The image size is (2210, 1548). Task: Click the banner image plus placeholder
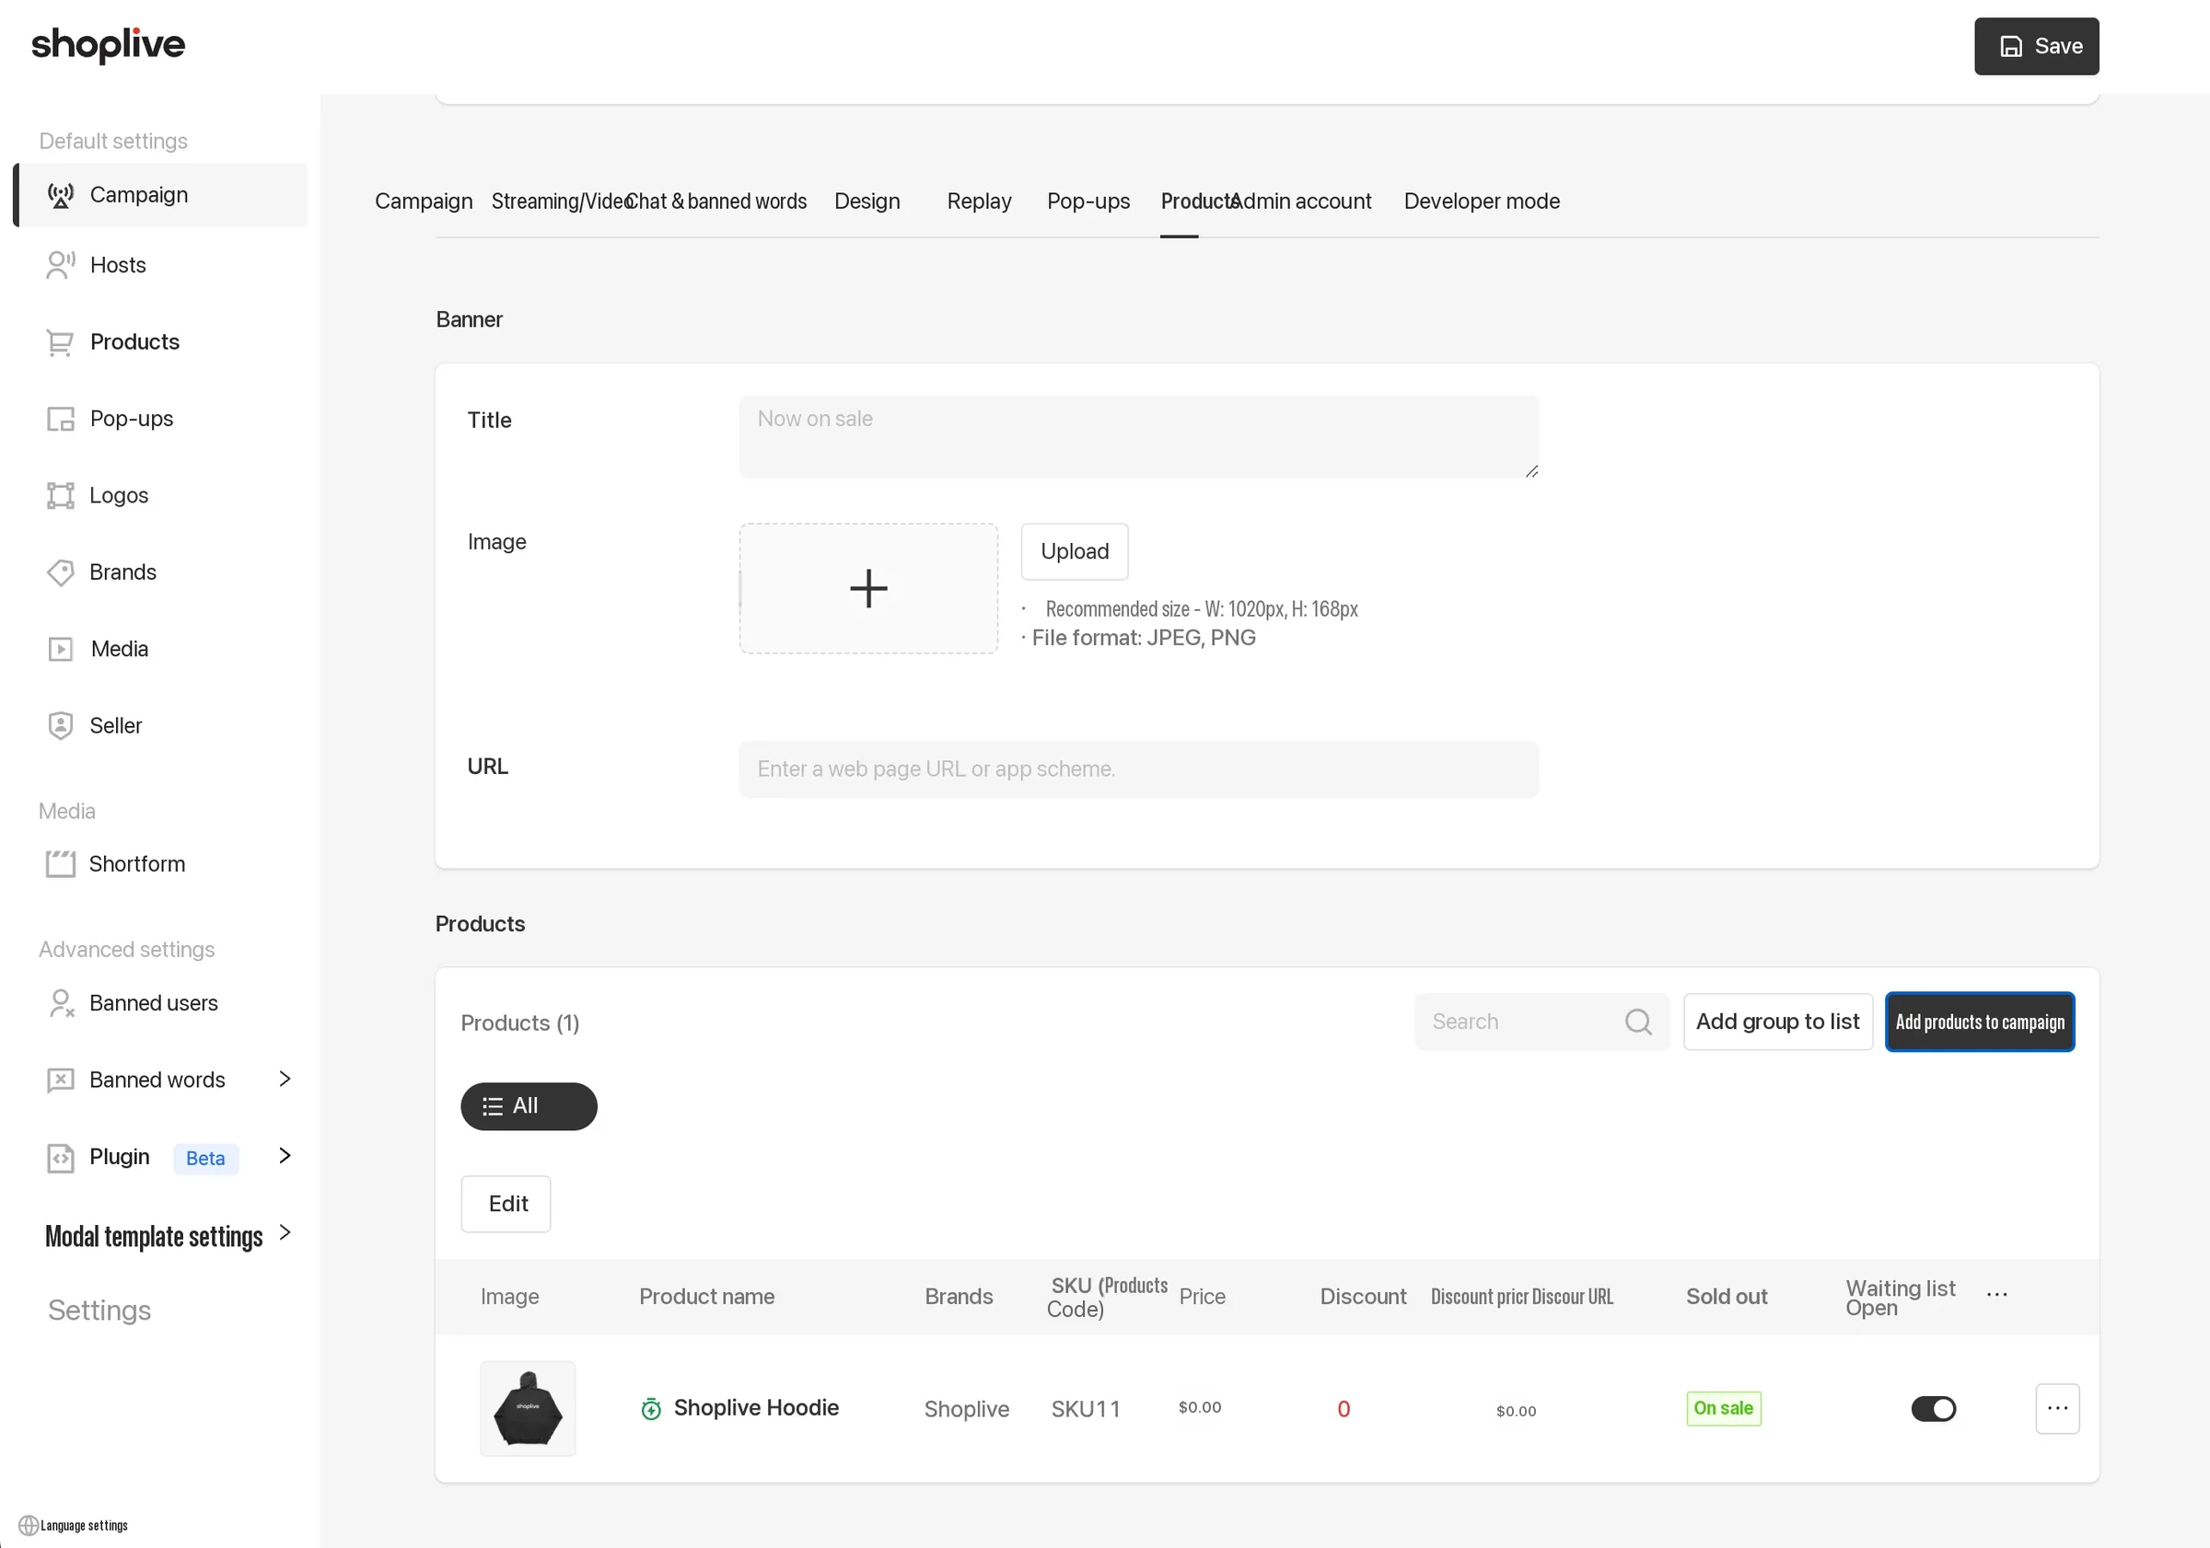pyautogui.click(x=868, y=589)
